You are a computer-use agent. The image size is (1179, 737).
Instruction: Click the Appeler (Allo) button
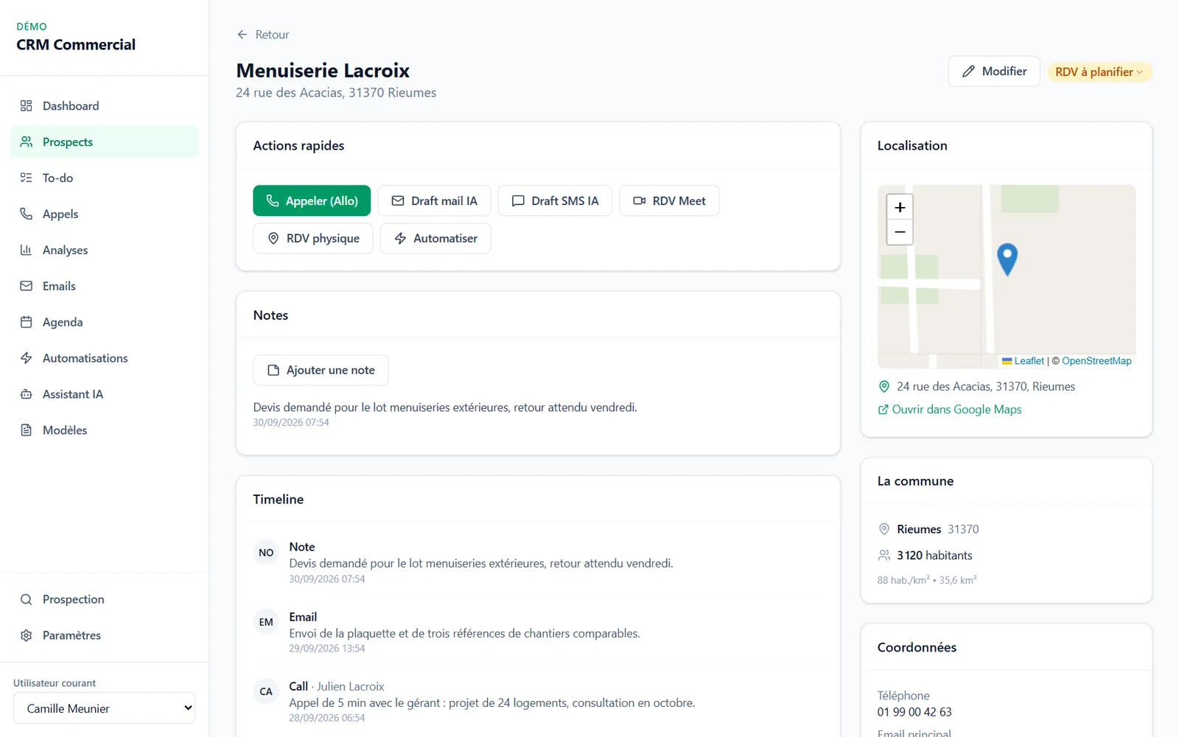[x=312, y=200]
